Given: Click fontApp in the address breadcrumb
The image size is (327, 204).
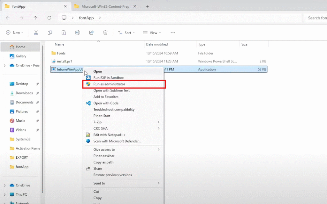Looking at the screenshot, I should 86,18.
